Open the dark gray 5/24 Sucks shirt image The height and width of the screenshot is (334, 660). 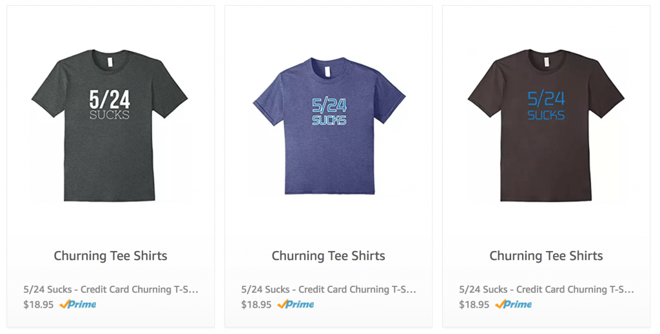coord(110,125)
